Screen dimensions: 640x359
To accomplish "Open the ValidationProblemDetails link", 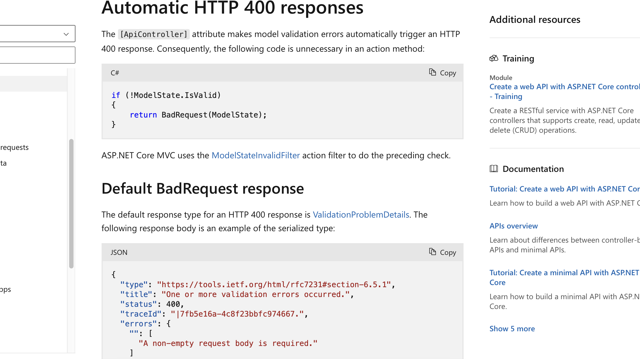I will point(361,215).
